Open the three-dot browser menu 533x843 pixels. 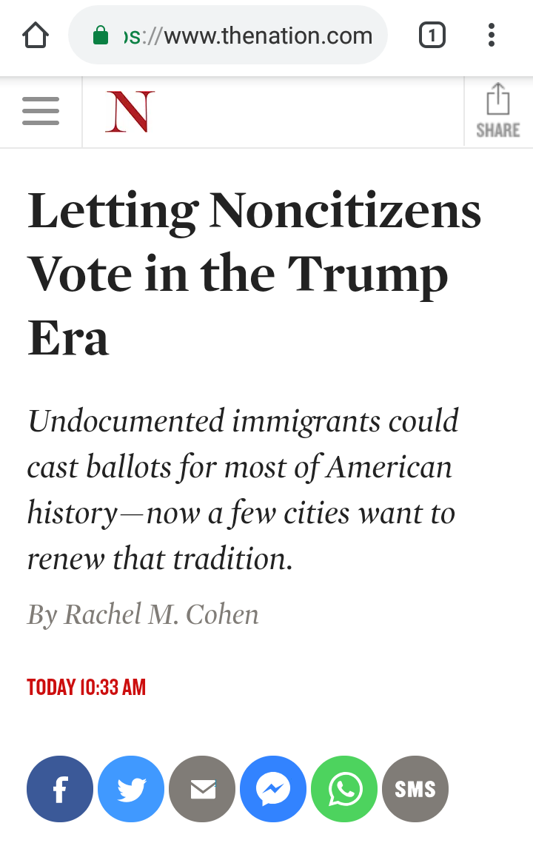pos(491,36)
